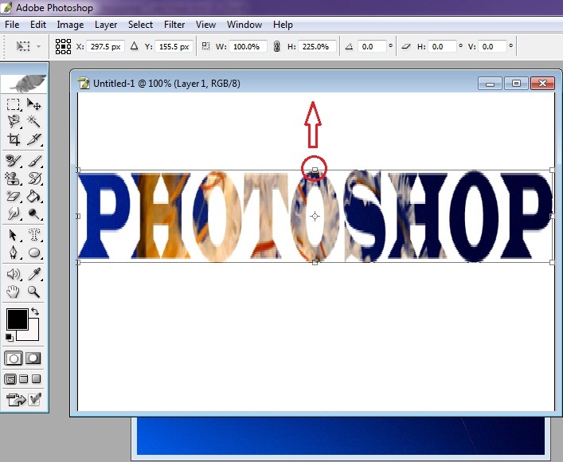Click the swap foreground/background colors arrow
This screenshot has height=462, width=563.
(35, 311)
